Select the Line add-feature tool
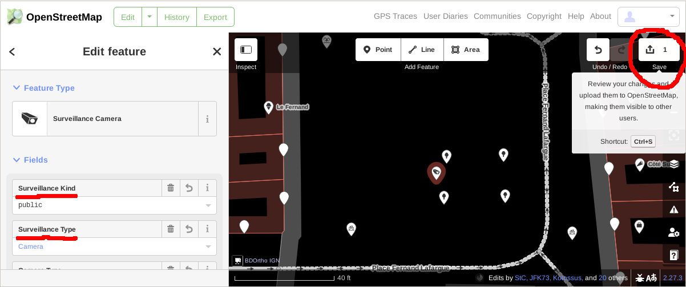The height and width of the screenshot is (287, 686). [x=422, y=50]
